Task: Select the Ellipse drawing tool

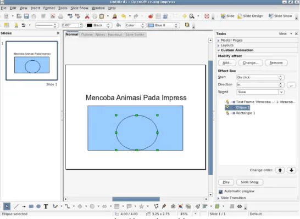Action: tap(38, 206)
